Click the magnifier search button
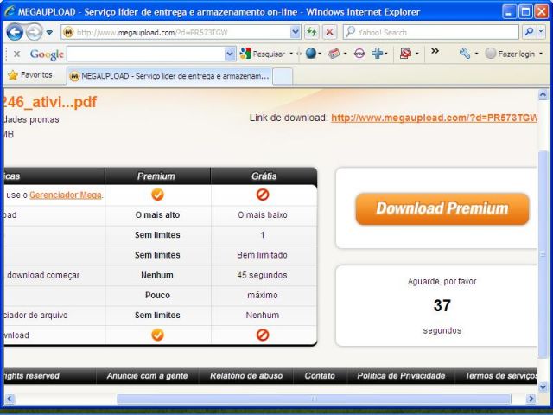Image resolution: width=553 pixels, height=415 pixels. 529,32
